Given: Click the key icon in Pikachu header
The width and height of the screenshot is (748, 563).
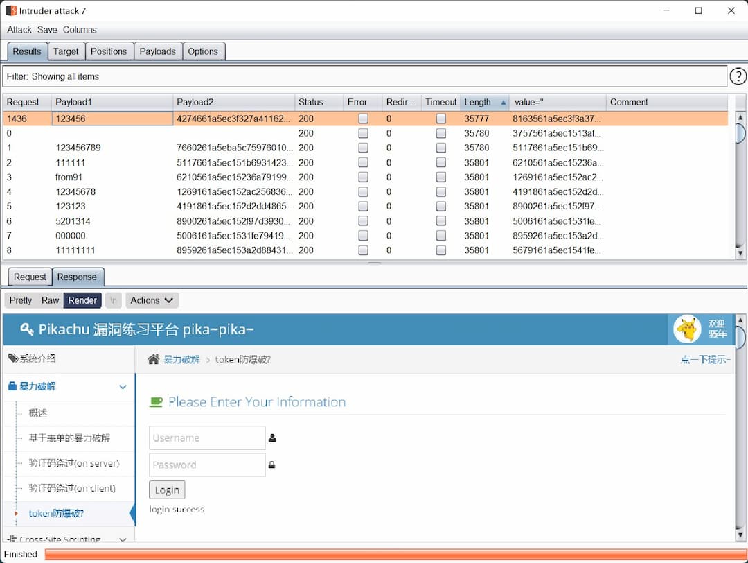Looking at the screenshot, I should coord(27,329).
